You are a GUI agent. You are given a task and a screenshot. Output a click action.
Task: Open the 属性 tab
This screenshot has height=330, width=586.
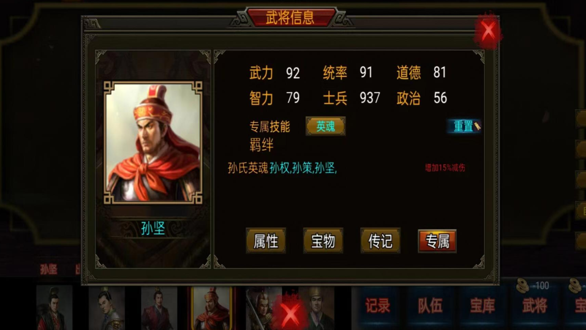[266, 241]
